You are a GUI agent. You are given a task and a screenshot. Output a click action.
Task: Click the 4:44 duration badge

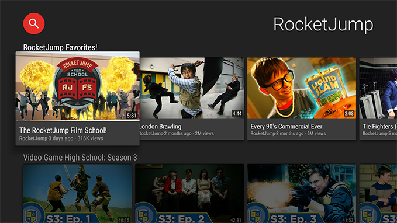point(237,113)
